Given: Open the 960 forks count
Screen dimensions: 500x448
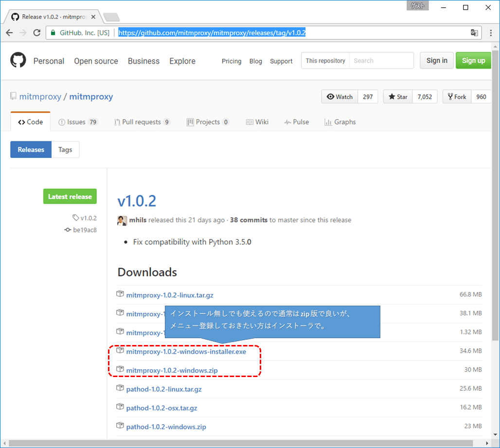Looking at the screenshot, I should click(481, 97).
